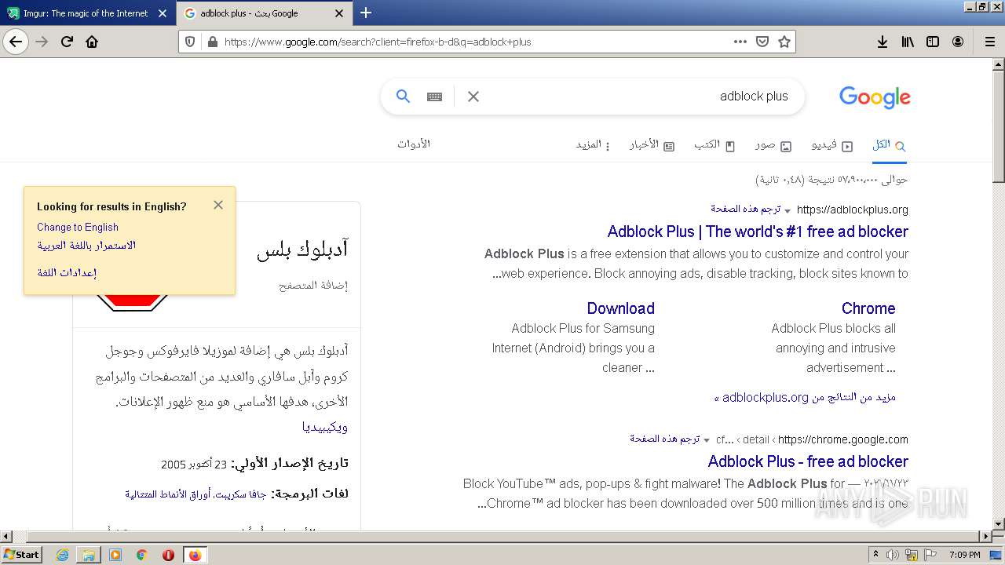Clear the search query with X
This screenshot has height=565, width=1005.
click(473, 97)
